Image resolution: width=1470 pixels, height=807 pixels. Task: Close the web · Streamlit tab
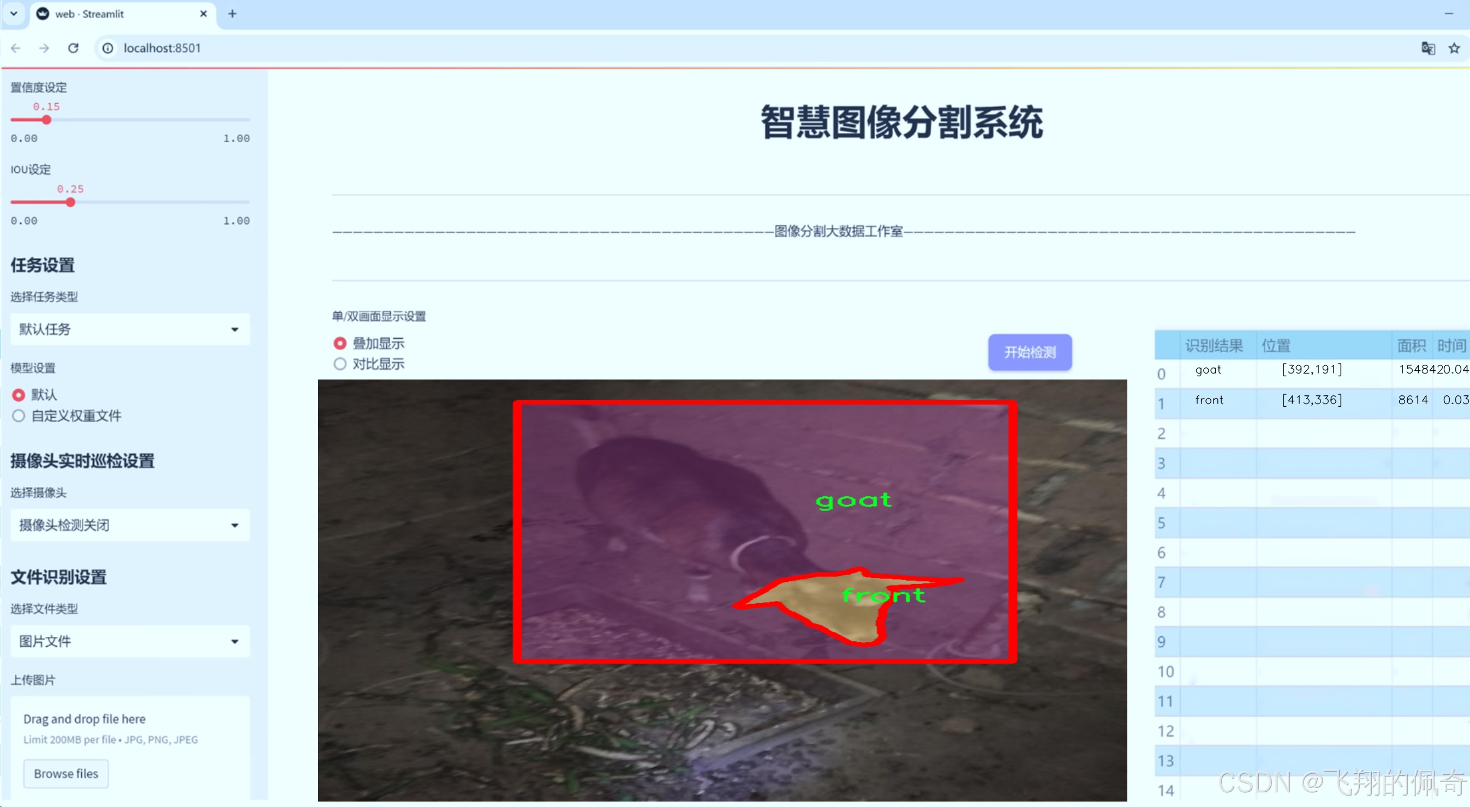[x=203, y=14]
